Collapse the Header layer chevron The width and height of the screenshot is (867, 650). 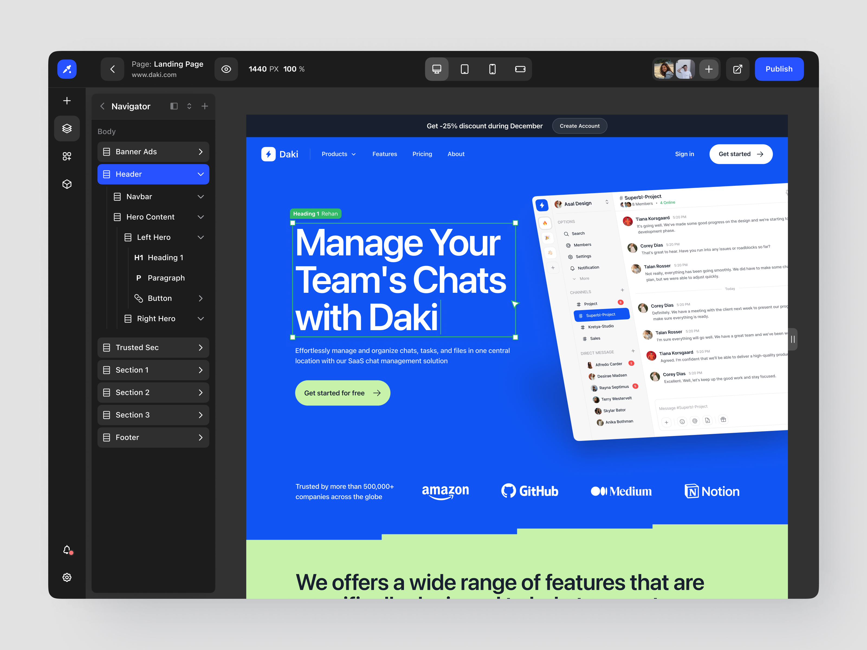coord(201,174)
